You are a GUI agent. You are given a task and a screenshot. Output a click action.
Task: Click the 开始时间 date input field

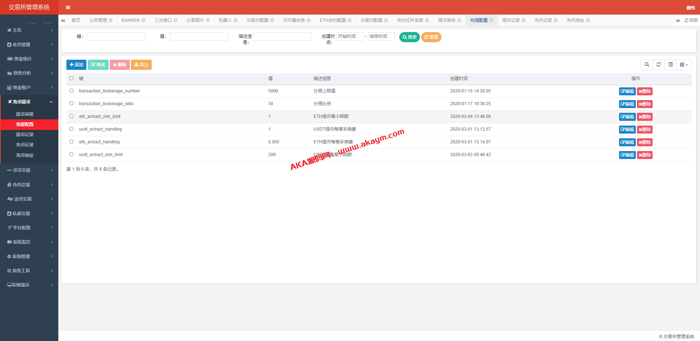coord(349,36)
